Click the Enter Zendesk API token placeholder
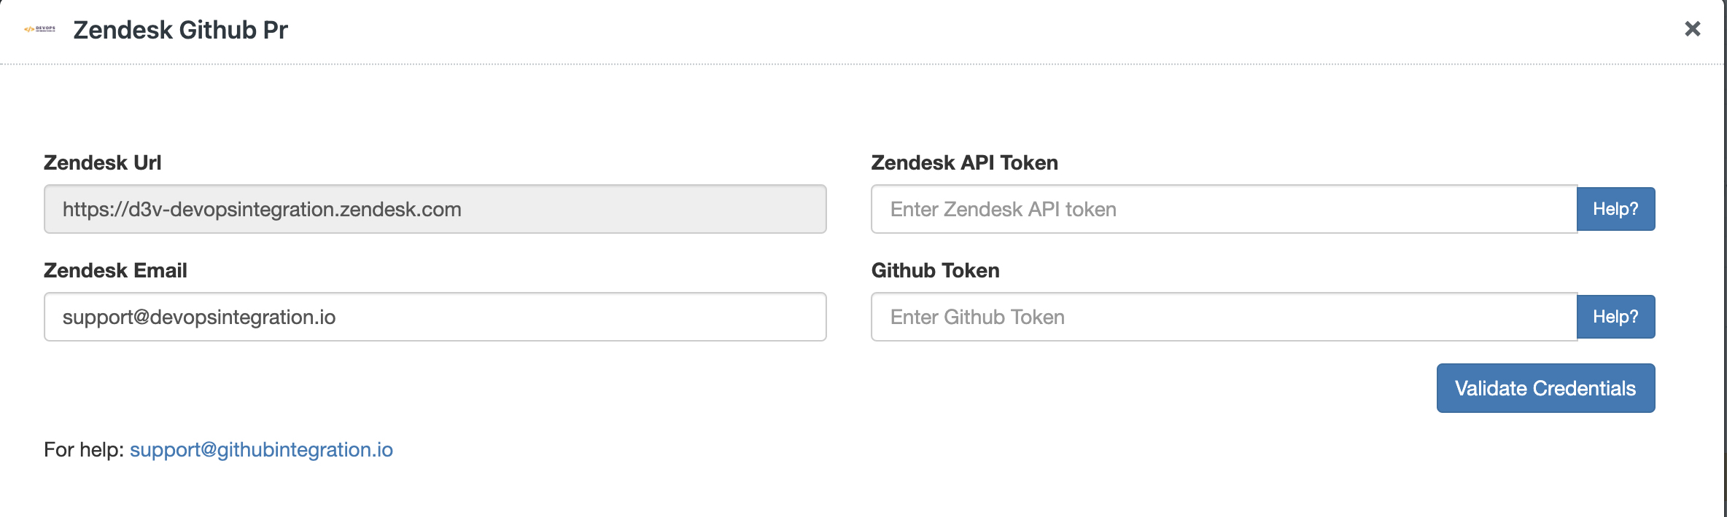This screenshot has height=517, width=1727. [x=1003, y=209]
